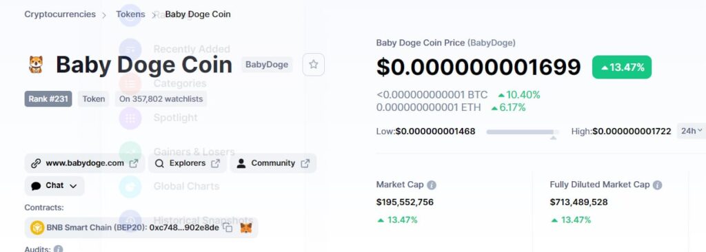Click the Baby Doge Coin logo icon
Screen dimensions: 706x252
36,65
